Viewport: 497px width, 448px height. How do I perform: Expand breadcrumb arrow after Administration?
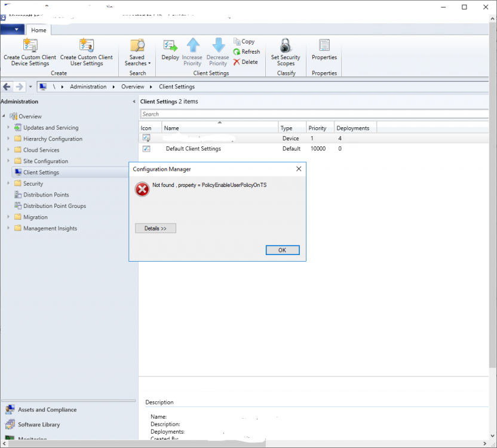click(x=113, y=87)
